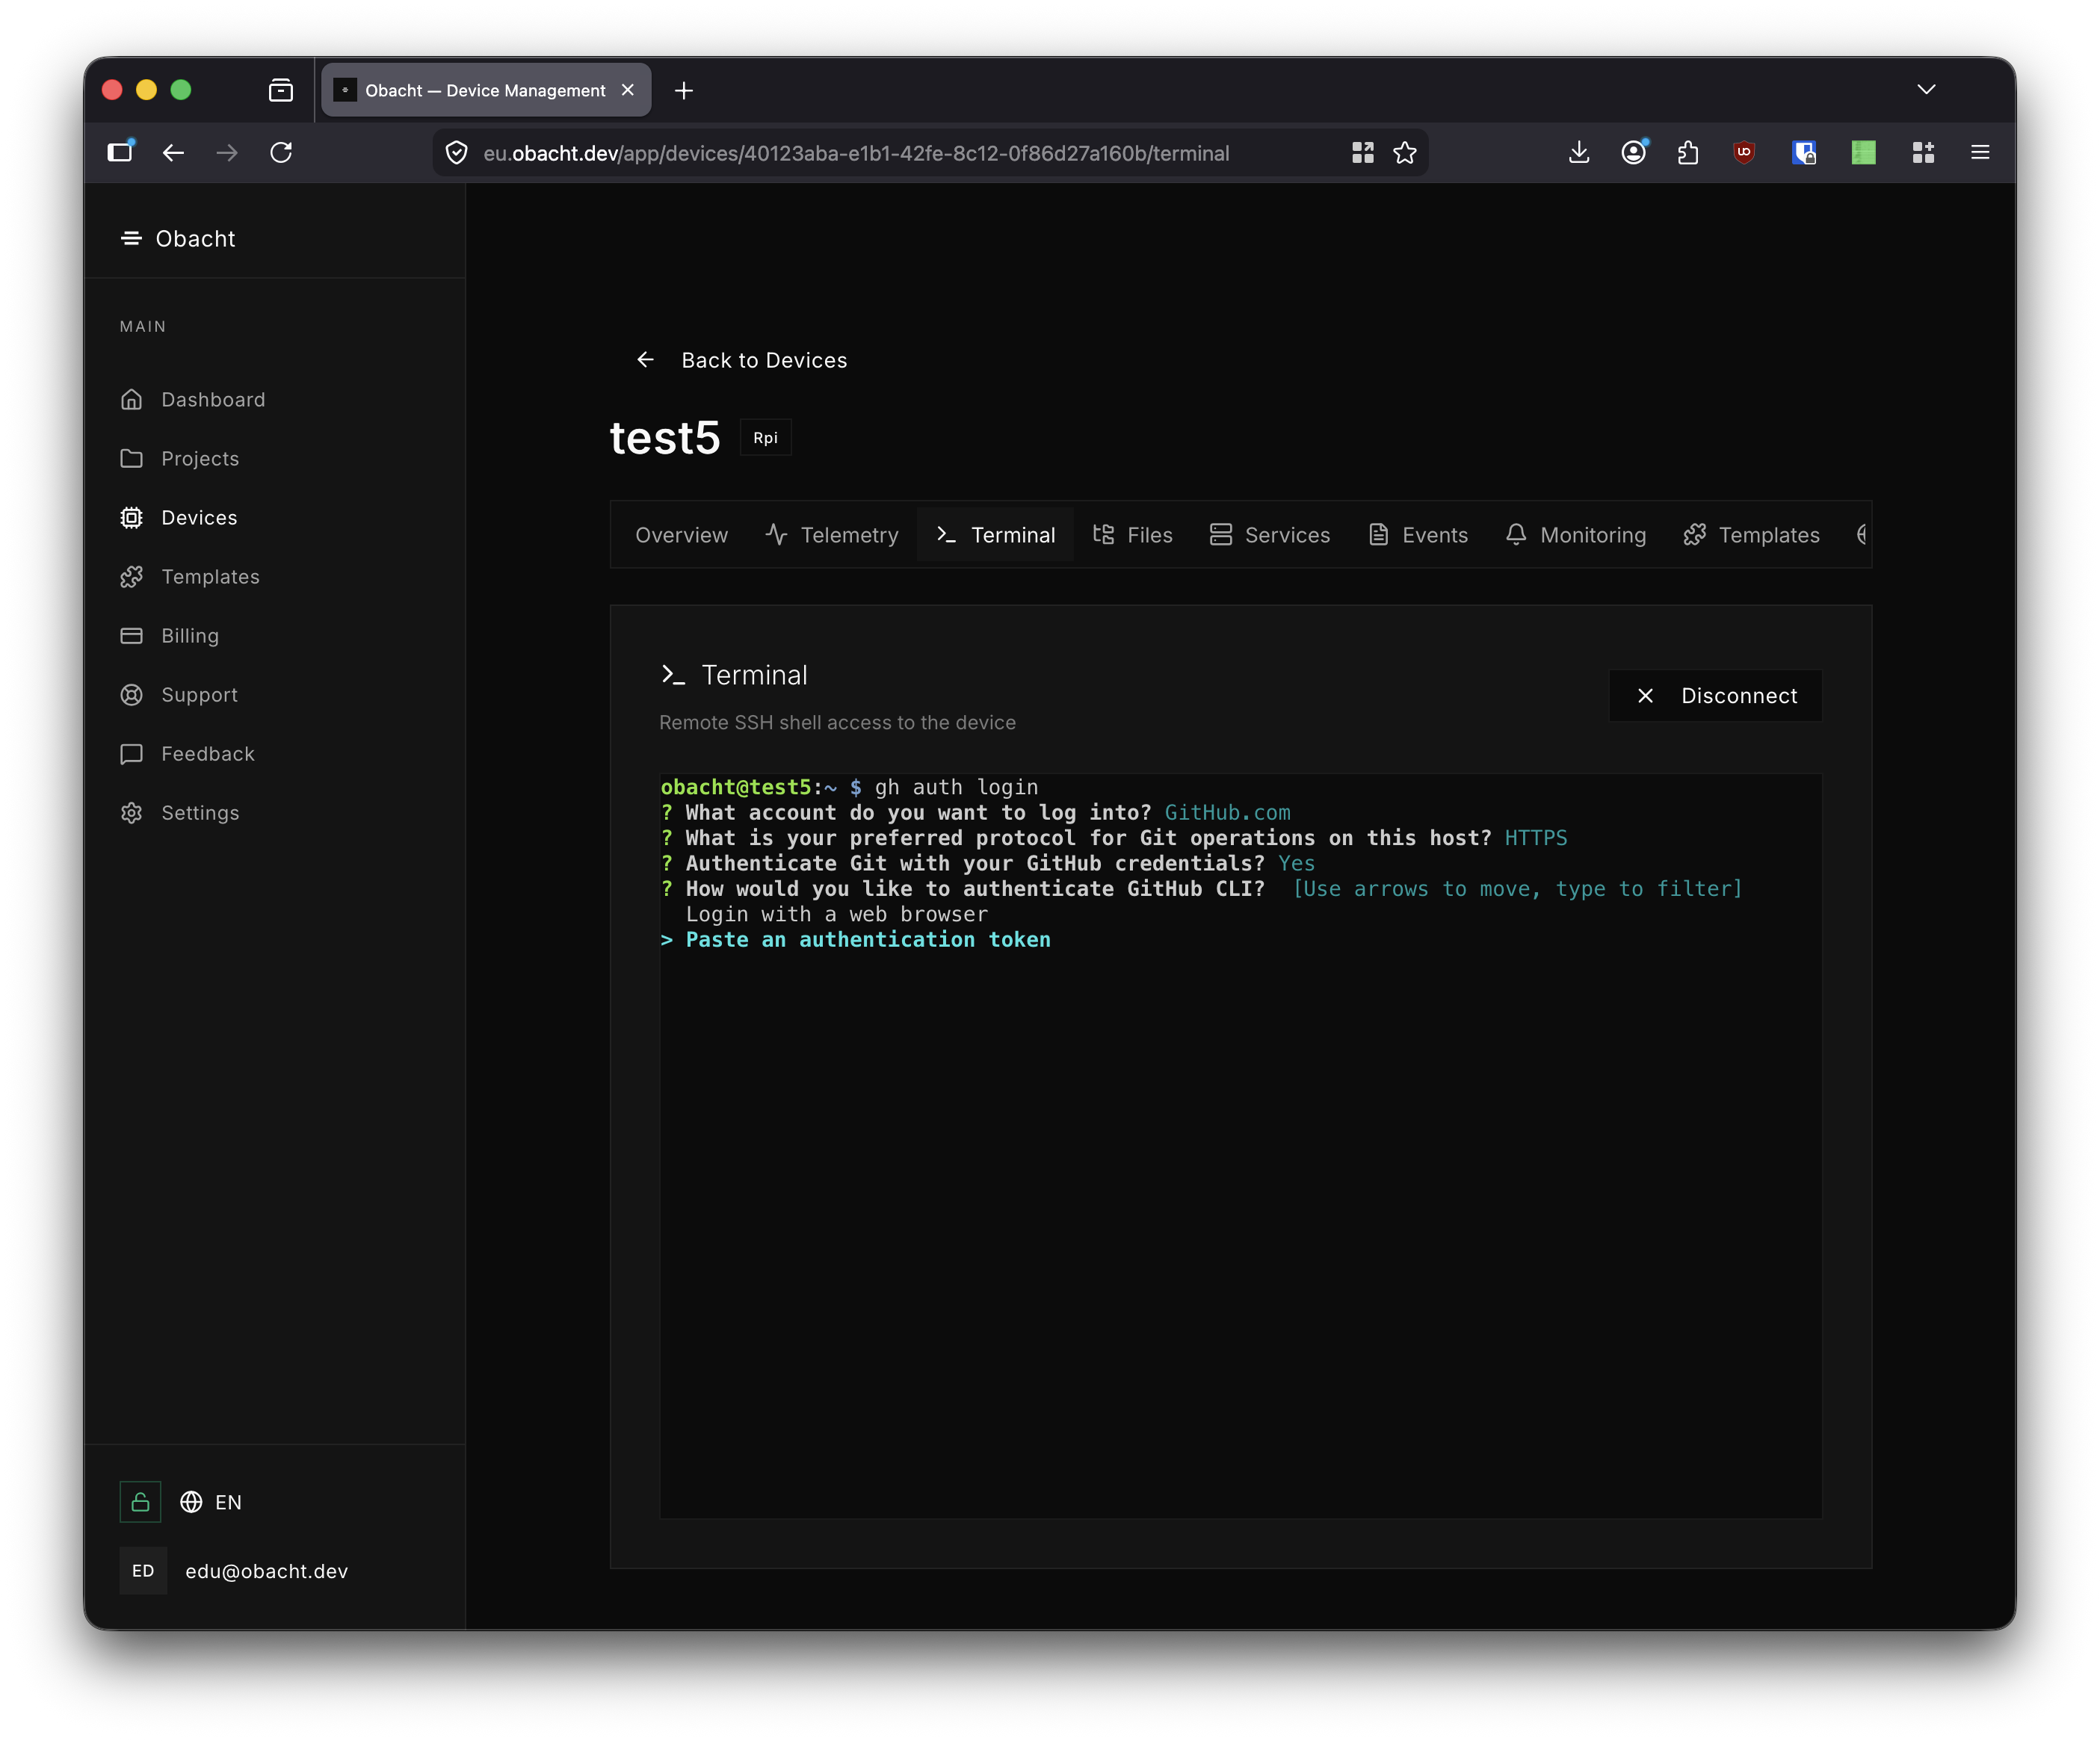Change language via EN globe selector
Image resolution: width=2100 pixels, height=1741 pixels.
(x=211, y=1502)
